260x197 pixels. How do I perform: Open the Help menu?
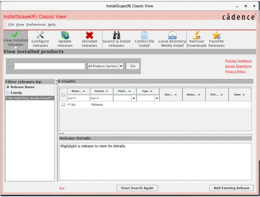point(52,24)
